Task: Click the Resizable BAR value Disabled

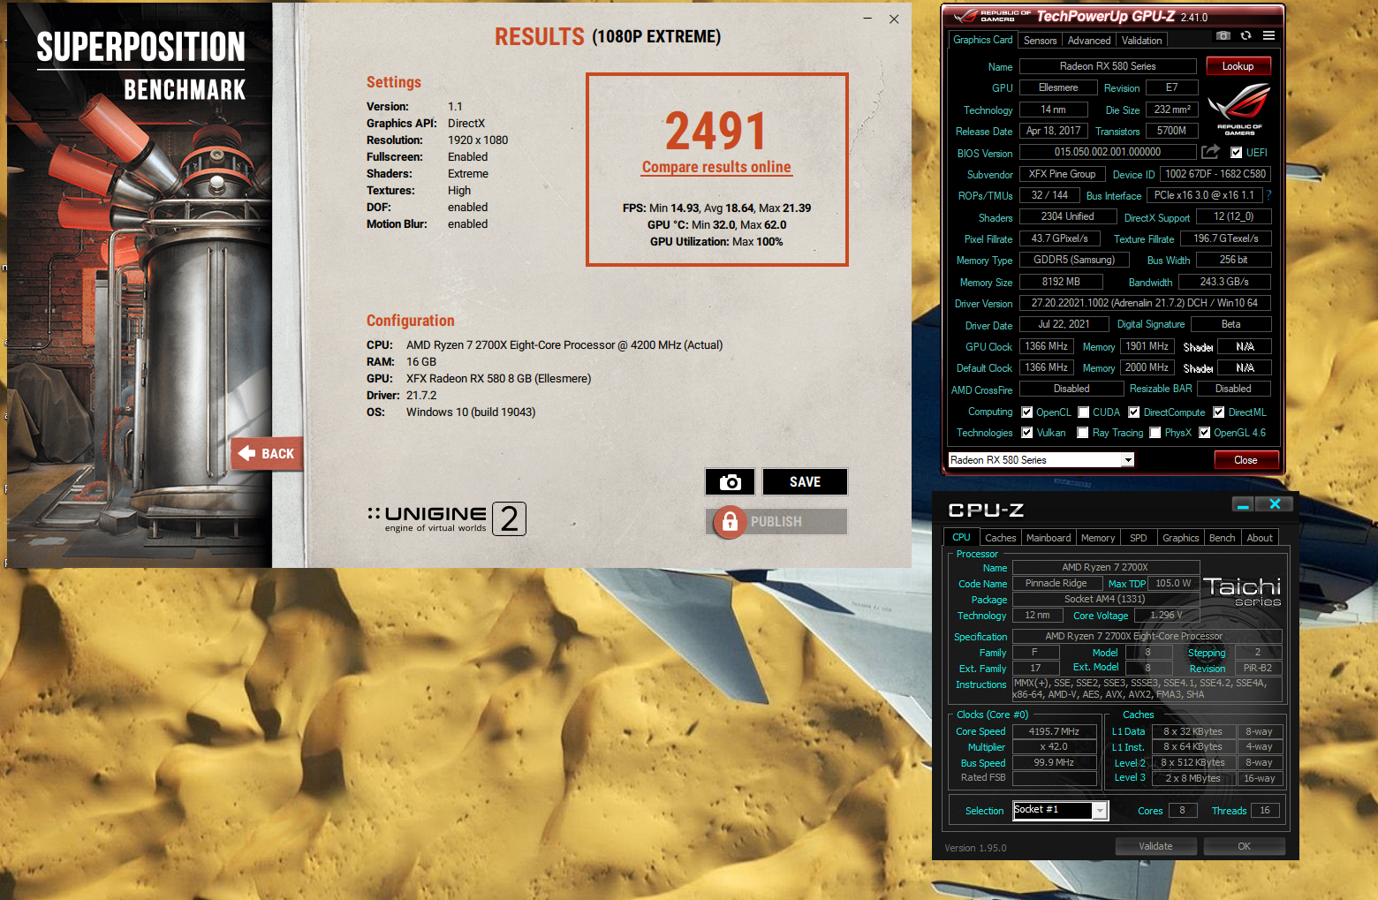Action: coord(1233,389)
